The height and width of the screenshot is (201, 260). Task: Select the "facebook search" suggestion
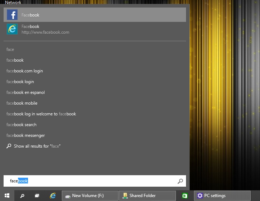coord(22,125)
